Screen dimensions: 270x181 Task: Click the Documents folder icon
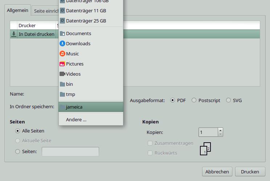point(62,33)
